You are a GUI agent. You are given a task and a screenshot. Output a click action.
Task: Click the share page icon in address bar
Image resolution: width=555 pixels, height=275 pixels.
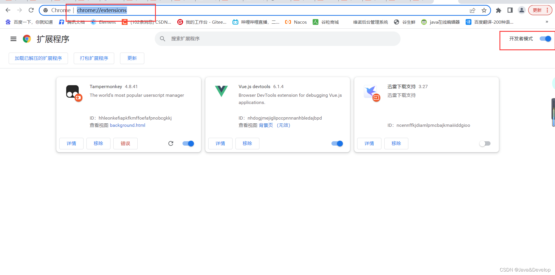coord(473,10)
